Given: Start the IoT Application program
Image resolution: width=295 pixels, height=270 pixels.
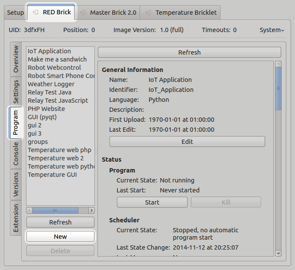Looking at the screenshot, I should pyautogui.click(x=152, y=202).
